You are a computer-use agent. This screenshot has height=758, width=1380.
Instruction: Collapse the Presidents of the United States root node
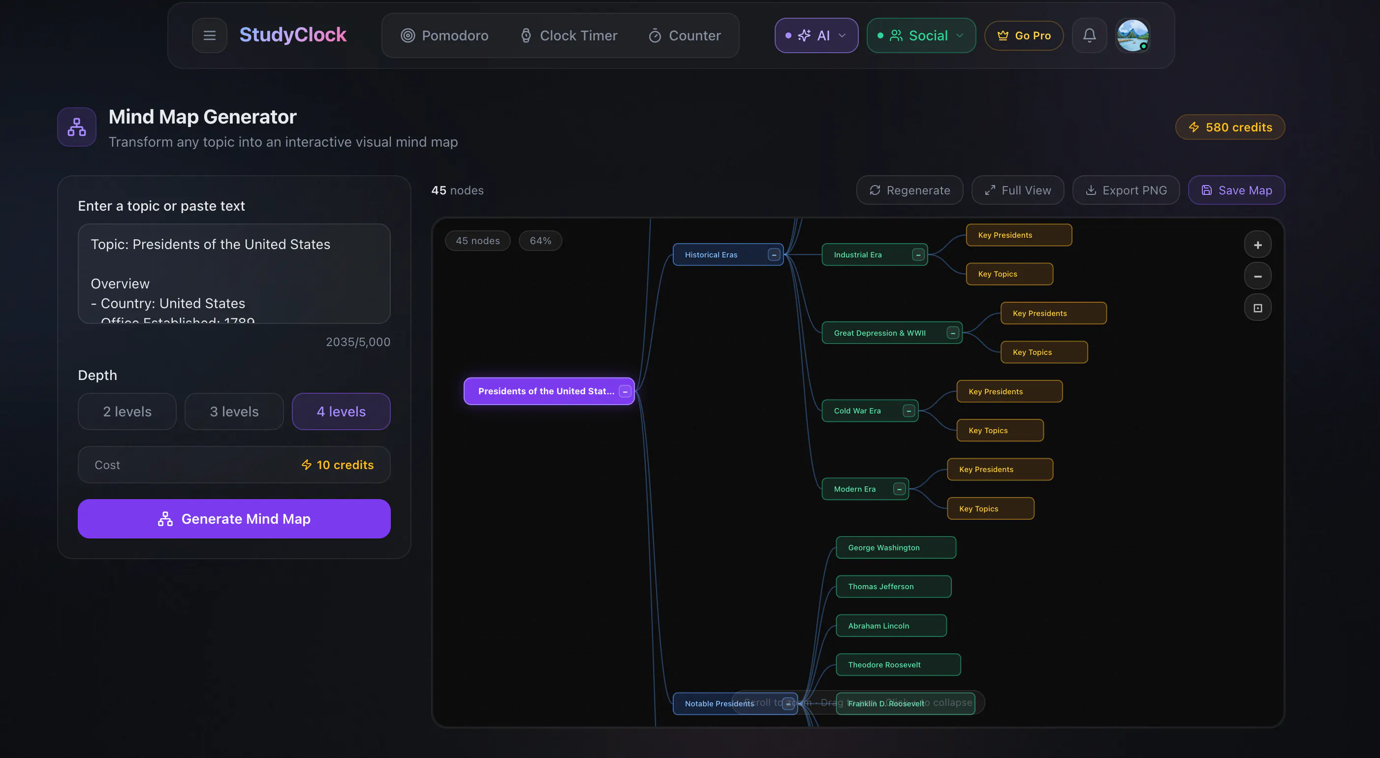click(625, 392)
